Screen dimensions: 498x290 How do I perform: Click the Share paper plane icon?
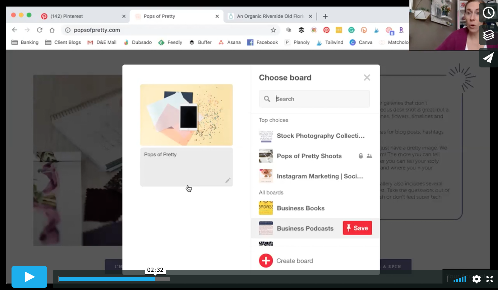click(x=488, y=58)
